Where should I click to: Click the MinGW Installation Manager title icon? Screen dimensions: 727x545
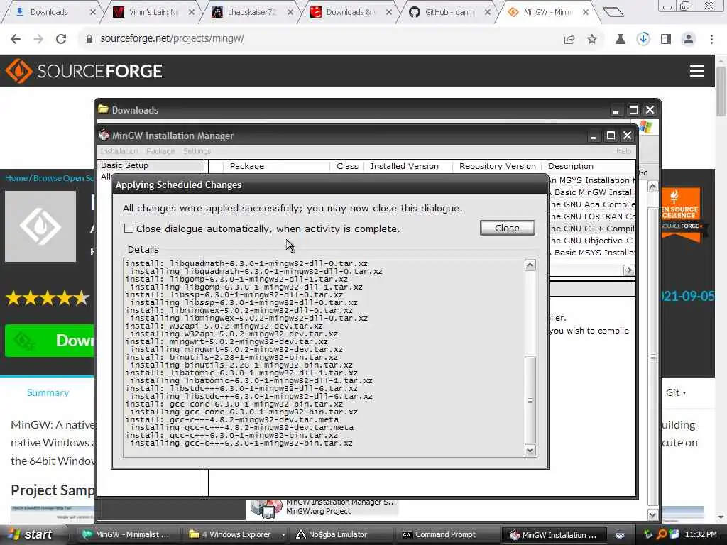[104, 136]
